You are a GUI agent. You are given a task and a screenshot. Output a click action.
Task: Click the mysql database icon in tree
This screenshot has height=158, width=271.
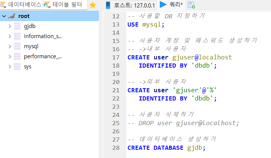point(17,46)
